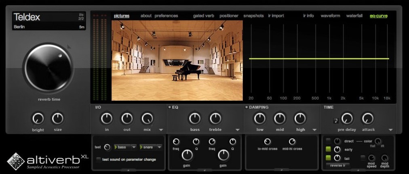This screenshot has width=409, height=174.
Task: Click the treble knob in EQ section
Action: coord(215,118)
